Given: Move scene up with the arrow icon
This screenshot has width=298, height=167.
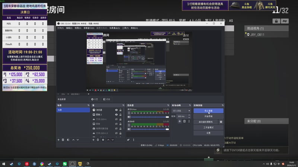Looking at the screenshot, I should 73,140.
